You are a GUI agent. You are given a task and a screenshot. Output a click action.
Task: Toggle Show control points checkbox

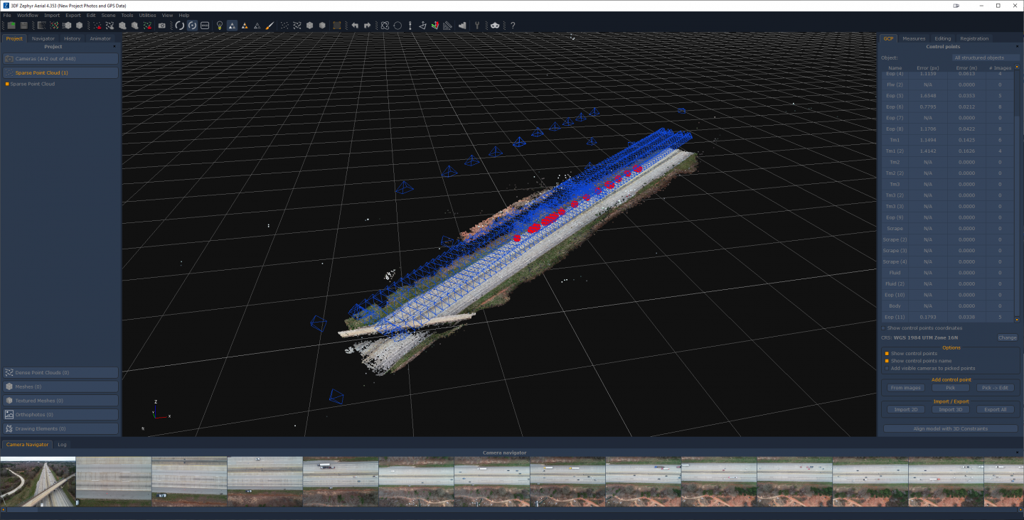(x=887, y=353)
